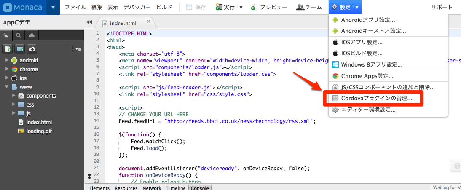
Task: Expand the components folder
Action: (13, 96)
